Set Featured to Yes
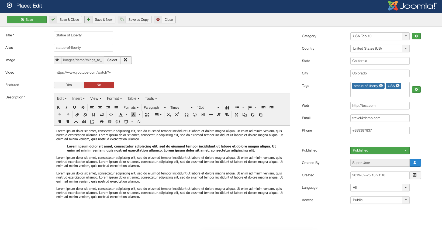This screenshot has width=442, height=230. [x=69, y=85]
